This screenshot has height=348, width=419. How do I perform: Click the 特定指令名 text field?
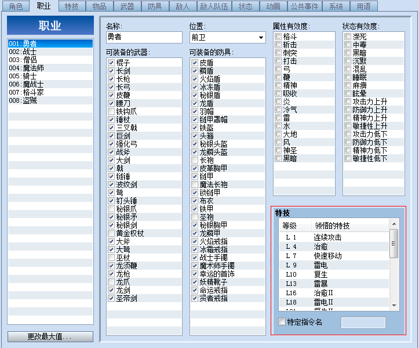(x=363, y=322)
